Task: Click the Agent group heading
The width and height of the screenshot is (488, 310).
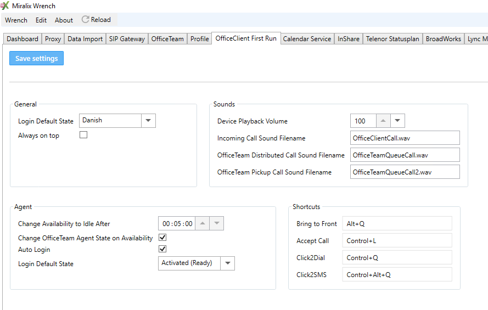Action: pyautogui.click(x=23, y=207)
